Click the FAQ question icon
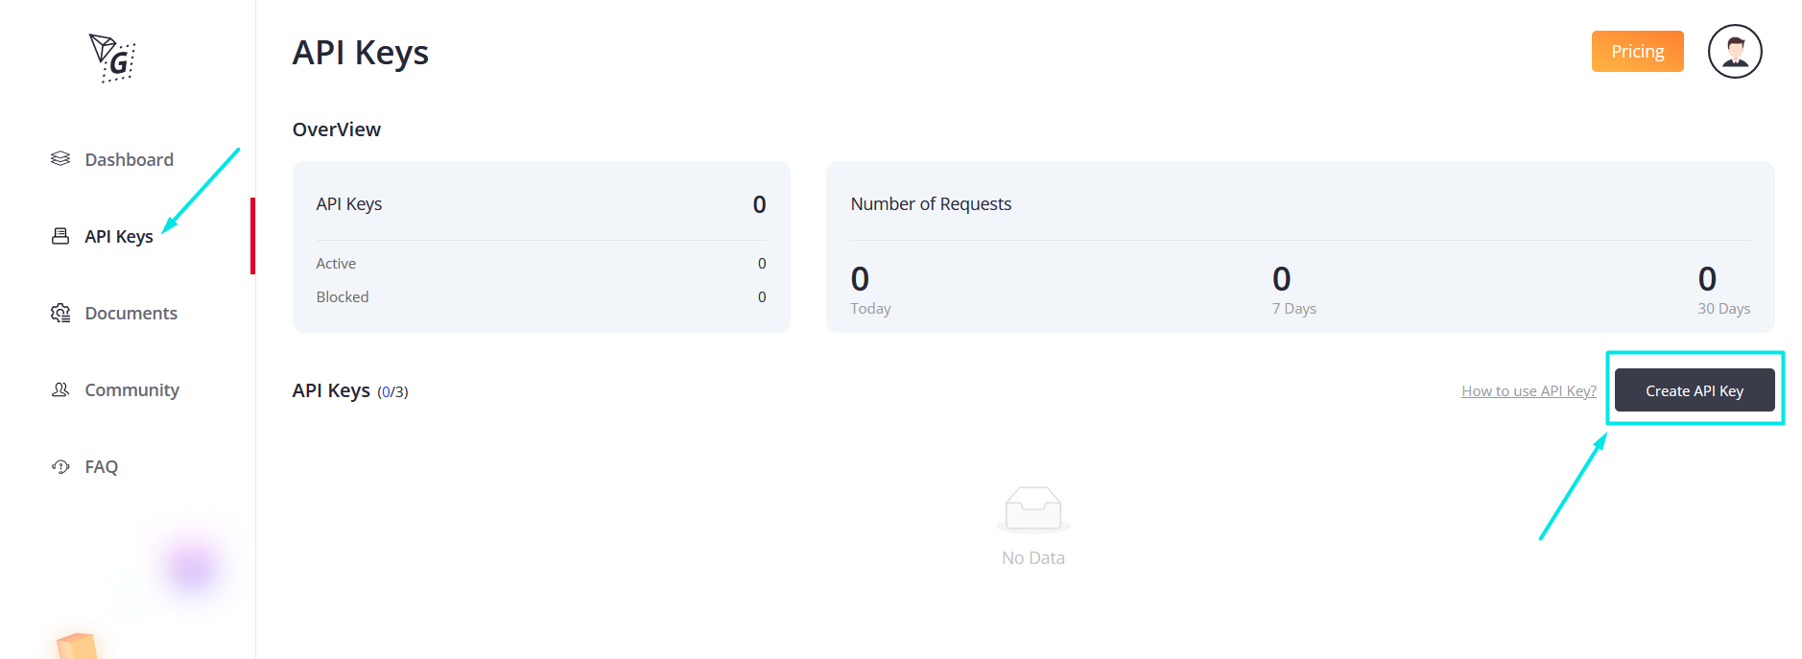1802x659 pixels. coord(60,466)
